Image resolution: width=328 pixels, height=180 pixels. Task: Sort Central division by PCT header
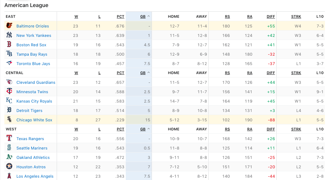pos(120,73)
